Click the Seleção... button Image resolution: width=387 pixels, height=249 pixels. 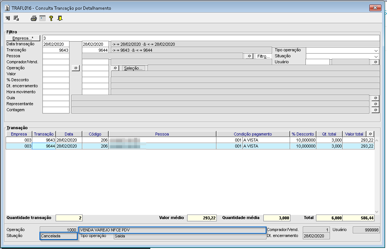(133, 68)
